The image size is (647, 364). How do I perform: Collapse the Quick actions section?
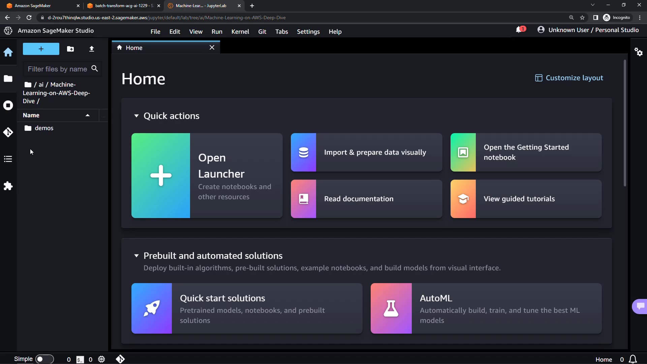click(x=136, y=116)
